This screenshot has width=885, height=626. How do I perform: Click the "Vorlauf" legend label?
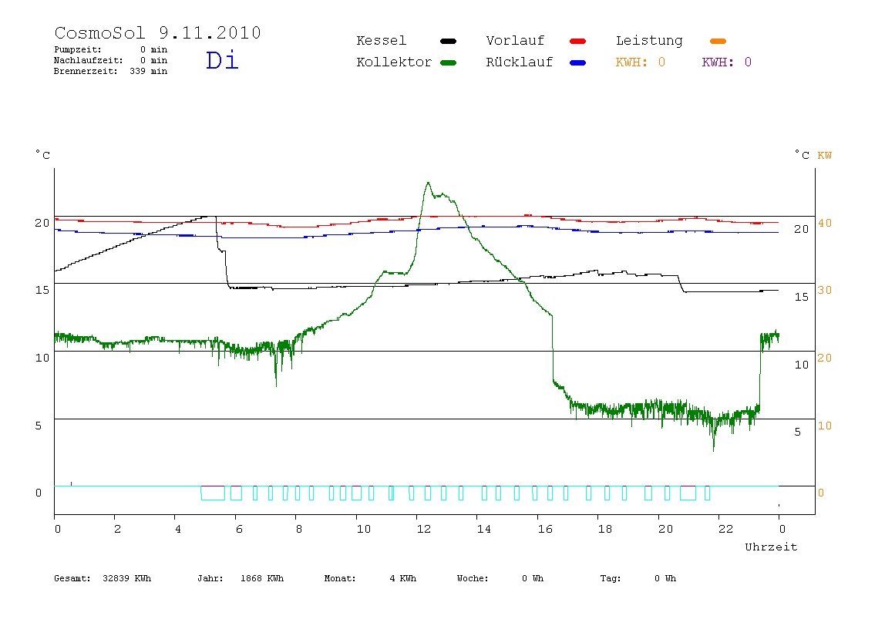coord(515,41)
